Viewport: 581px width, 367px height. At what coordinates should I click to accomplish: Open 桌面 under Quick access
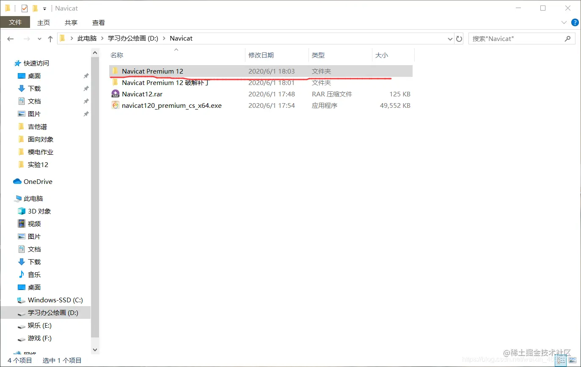point(34,76)
